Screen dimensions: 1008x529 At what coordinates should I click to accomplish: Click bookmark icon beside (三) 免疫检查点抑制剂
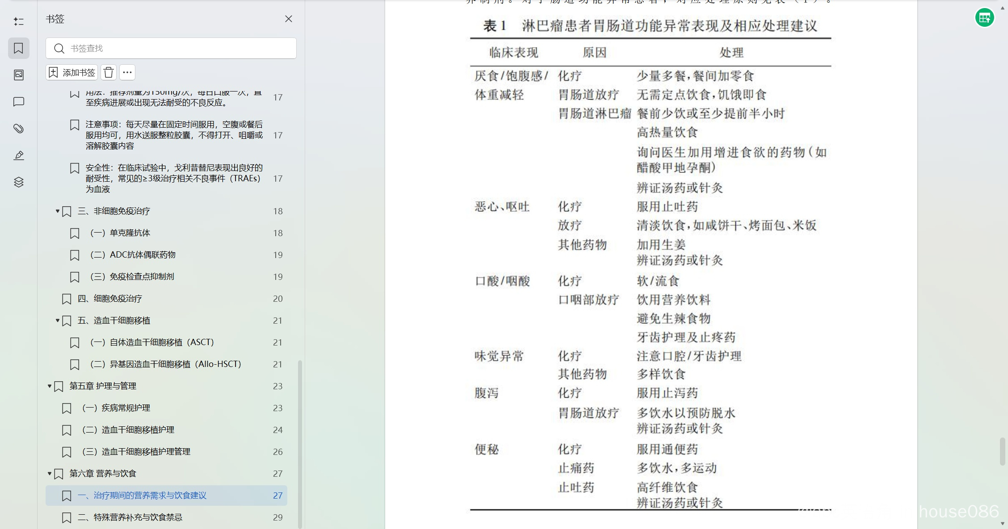point(75,277)
